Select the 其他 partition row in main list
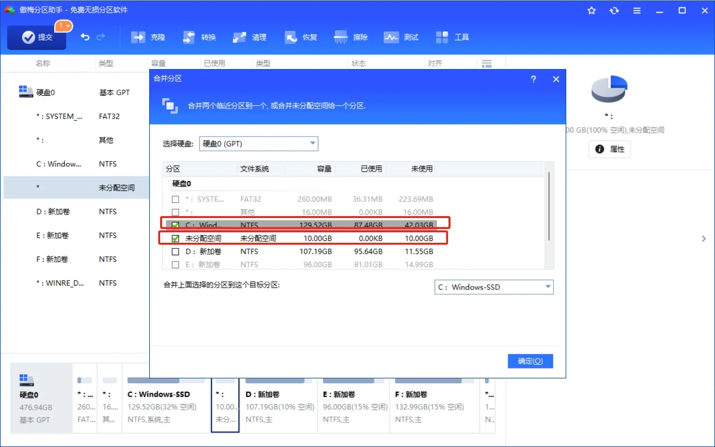The height and width of the screenshot is (447, 715). click(76, 140)
